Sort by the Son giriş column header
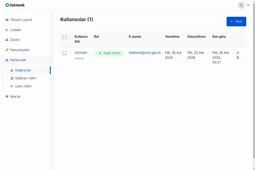This screenshot has width=255, height=170. click(219, 37)
